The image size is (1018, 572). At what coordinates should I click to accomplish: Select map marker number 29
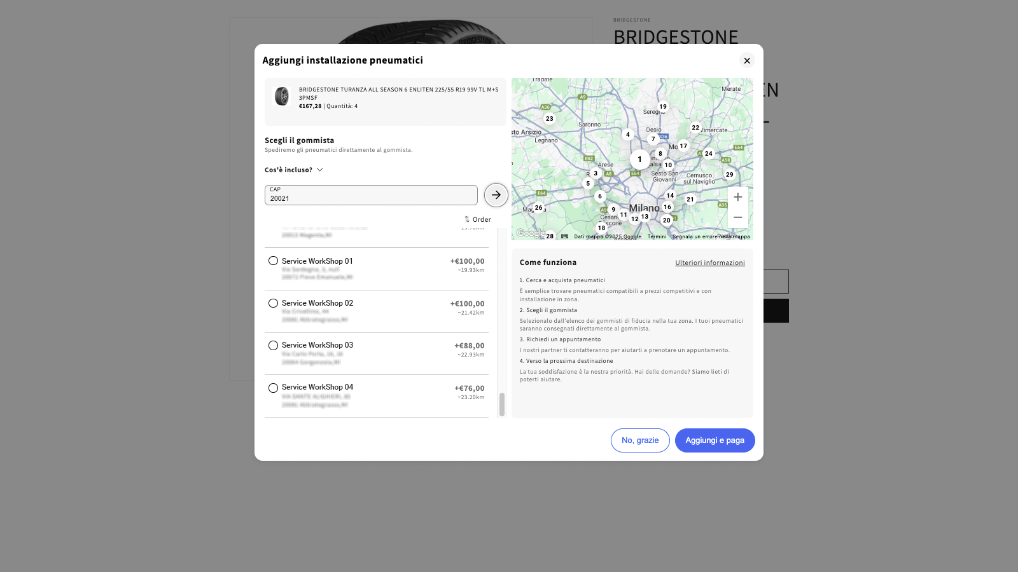pyautogui.click(x=730, y=175)
